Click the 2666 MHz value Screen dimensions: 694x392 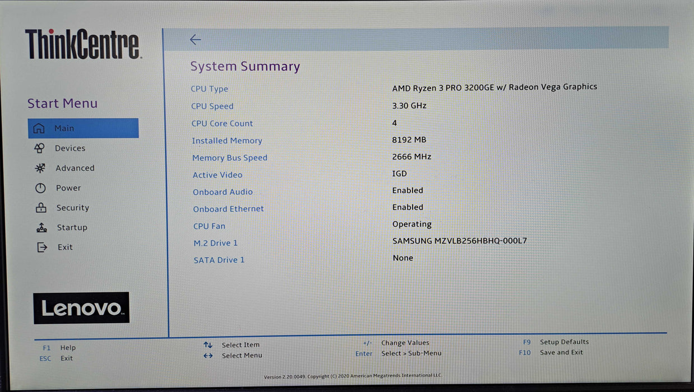pos(411,157)
